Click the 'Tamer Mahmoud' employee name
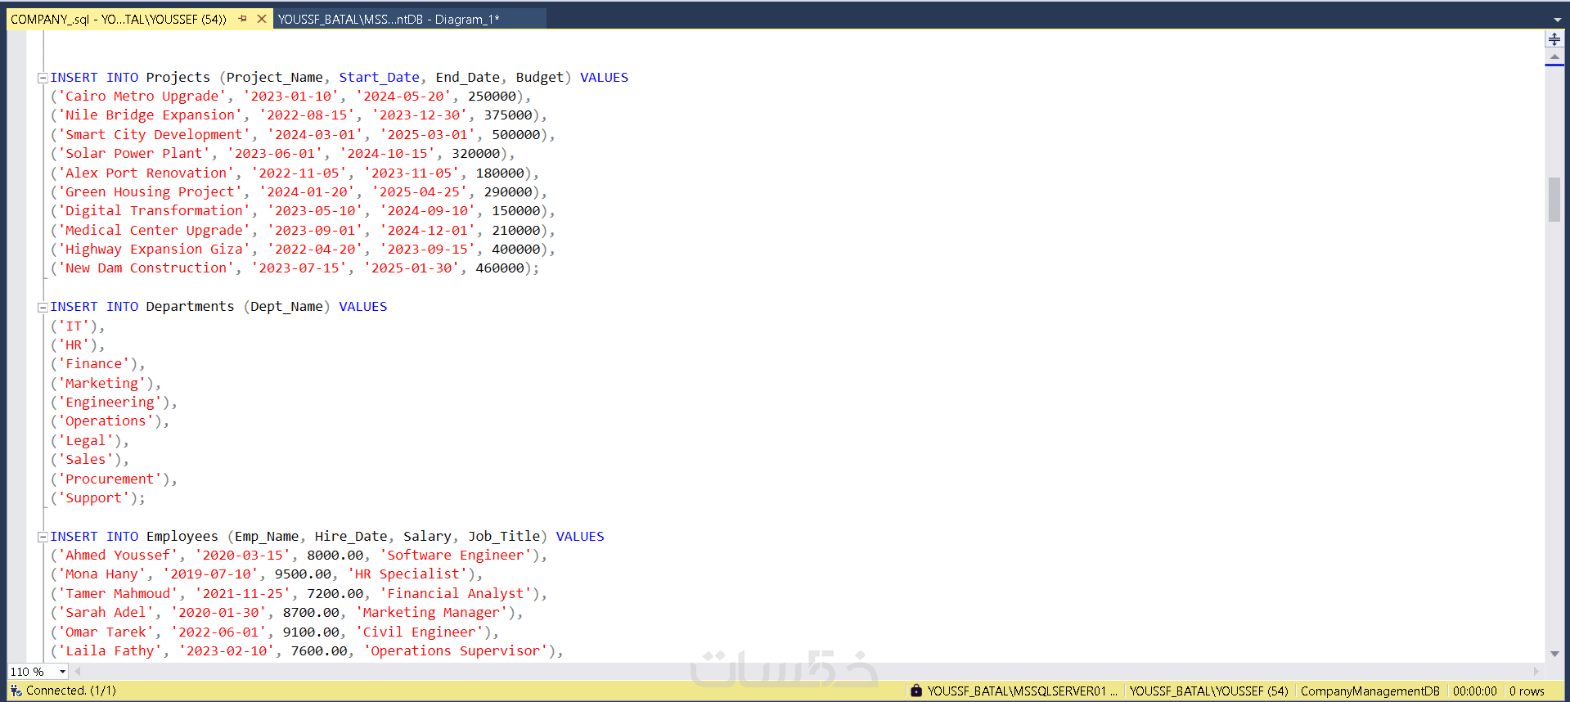 click(118, 594)
